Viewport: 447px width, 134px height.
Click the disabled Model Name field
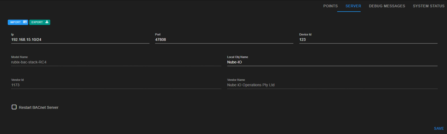116,62
